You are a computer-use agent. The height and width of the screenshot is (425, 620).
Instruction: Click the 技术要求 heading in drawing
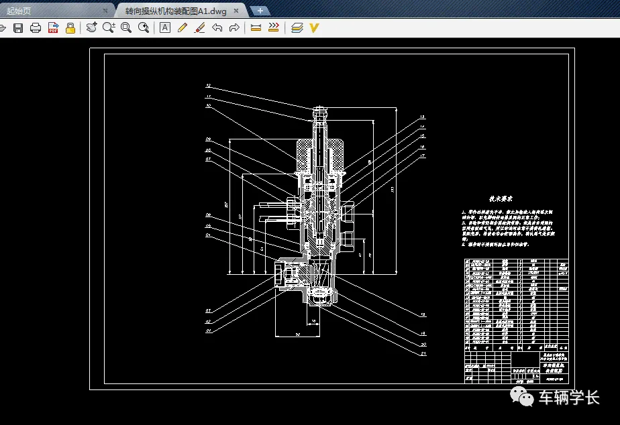pyautogui.click(x=501, y=198)
